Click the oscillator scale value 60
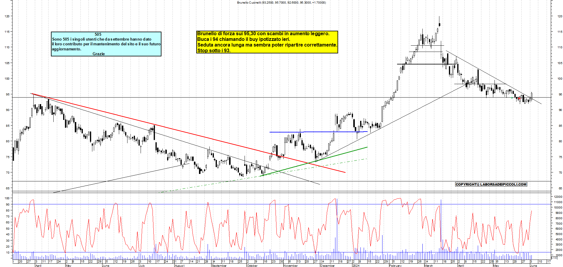 (8, 222)
